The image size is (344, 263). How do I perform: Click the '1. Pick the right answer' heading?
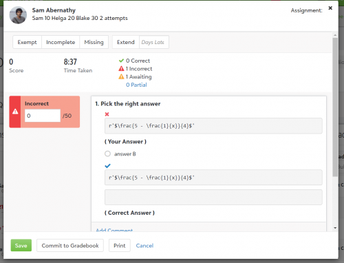128,104
